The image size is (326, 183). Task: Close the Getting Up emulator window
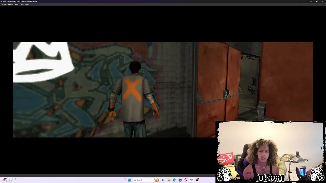tap(323, 1)
